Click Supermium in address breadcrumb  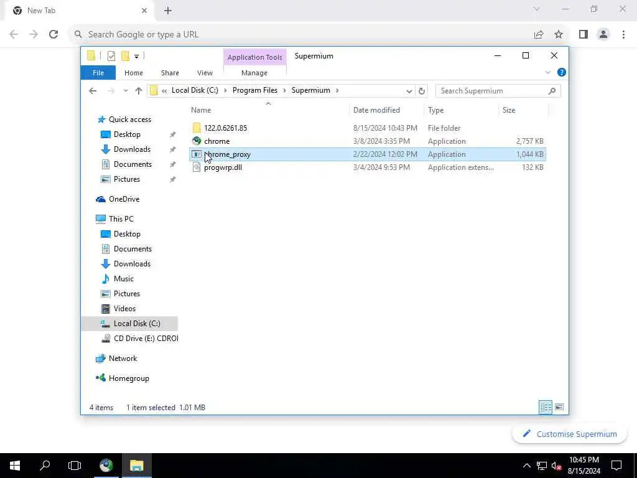point(311,90)
